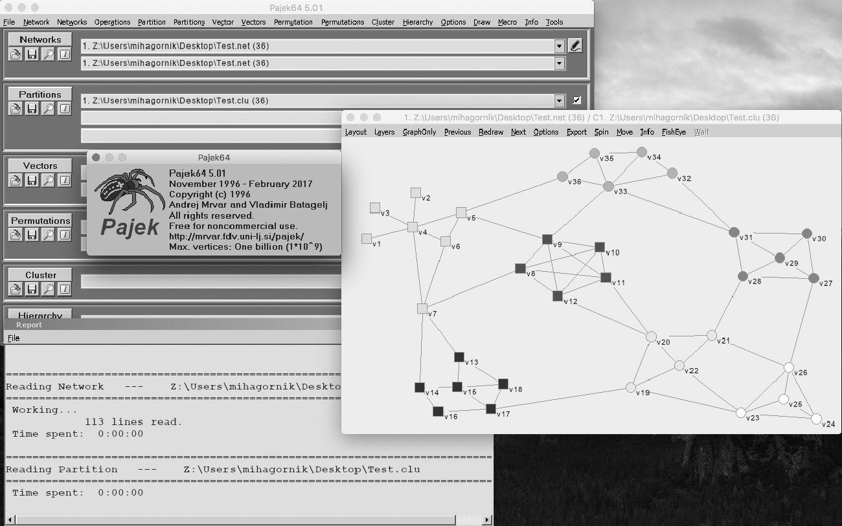The image size is (842, 526).
Task: Toggle the checkbox next to Test.clu partition
Action: 577,100
